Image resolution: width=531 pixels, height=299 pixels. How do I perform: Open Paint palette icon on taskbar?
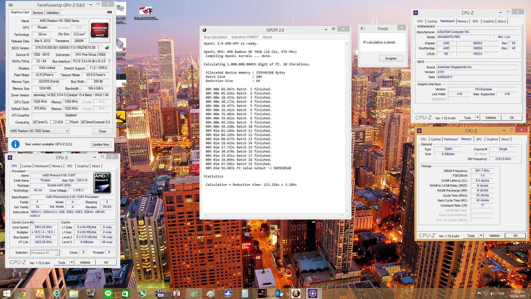pyautogui.click(x=211, y=293)
